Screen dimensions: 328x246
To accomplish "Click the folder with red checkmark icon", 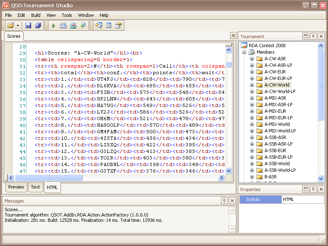I will pos(73,25).
